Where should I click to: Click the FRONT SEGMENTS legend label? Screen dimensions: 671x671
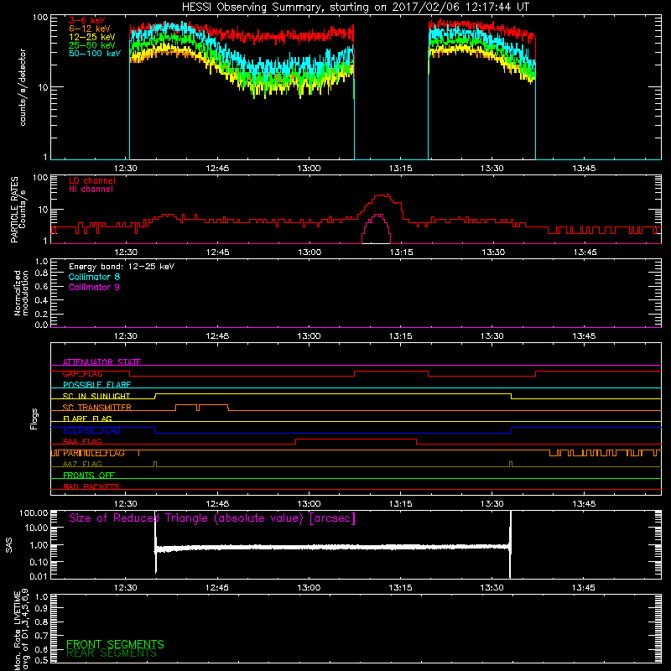[x=115, y=644]
